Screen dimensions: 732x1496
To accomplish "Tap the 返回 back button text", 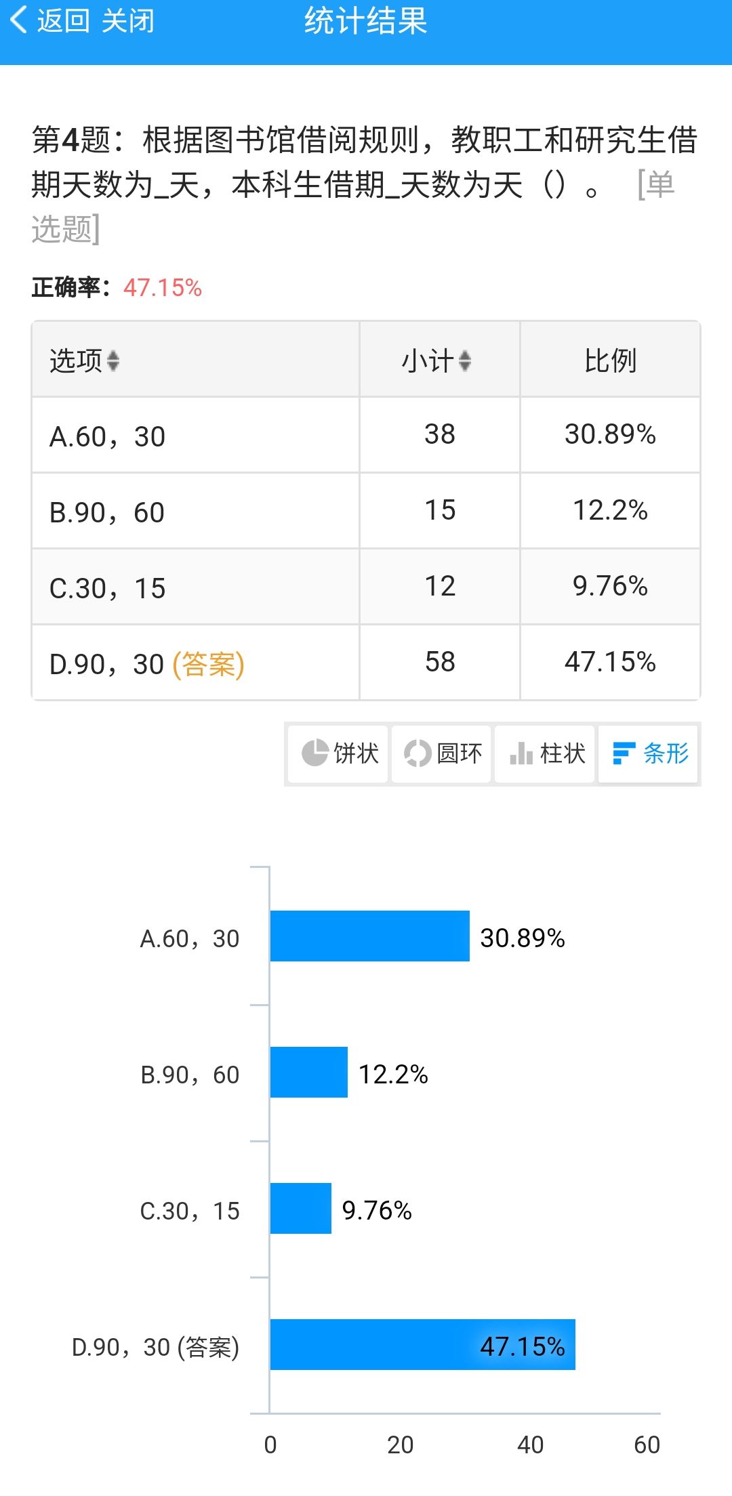I will pyautogui.click(x=63, y=21).
